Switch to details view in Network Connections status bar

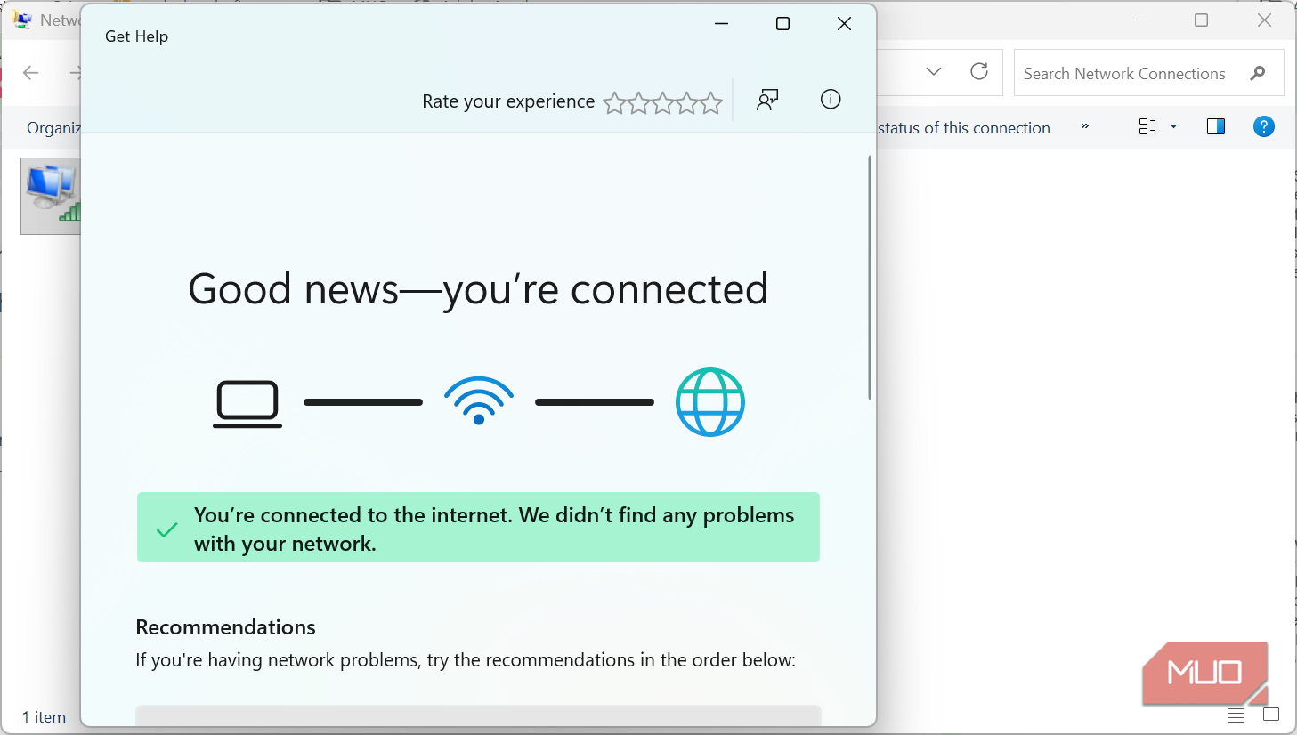tap(1236, 715)
